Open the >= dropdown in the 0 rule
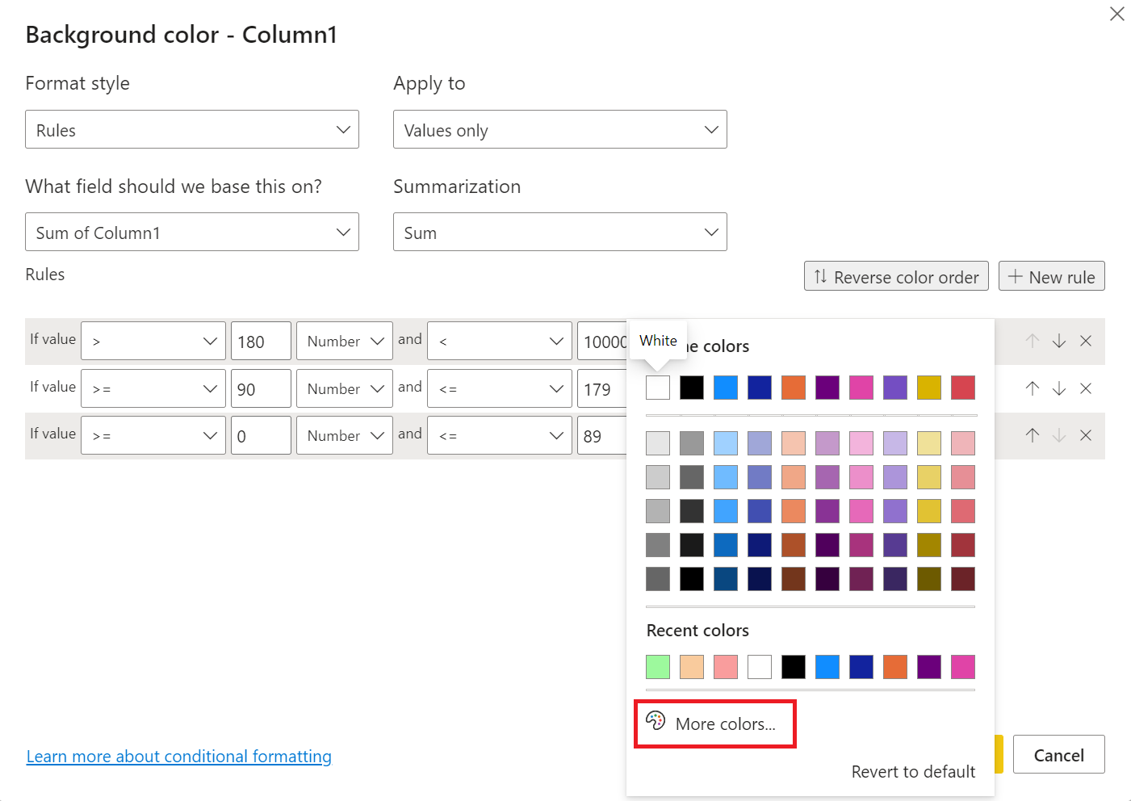The height and width of the screenshot is (801, 1131). (153, 435)
